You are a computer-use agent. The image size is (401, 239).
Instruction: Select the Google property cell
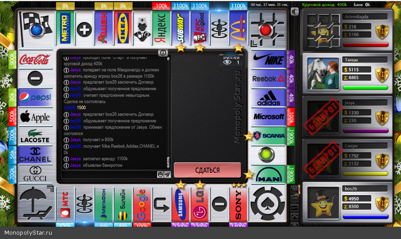(142, 204)
